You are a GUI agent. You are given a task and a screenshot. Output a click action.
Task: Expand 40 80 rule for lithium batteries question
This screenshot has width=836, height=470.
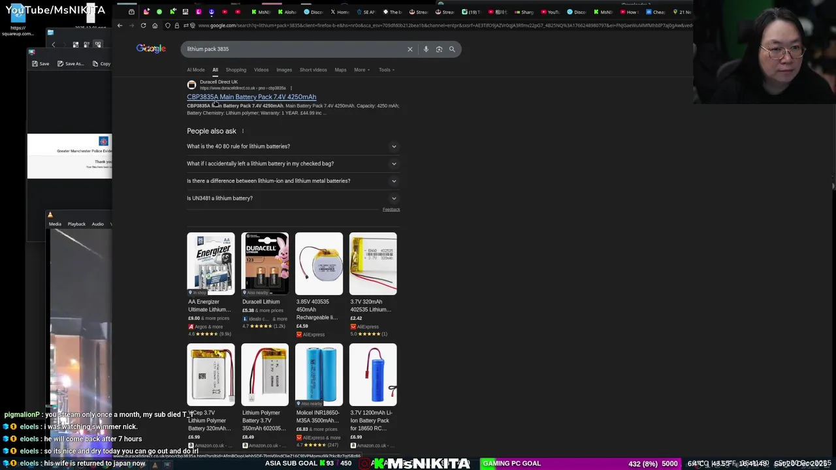coord(292,146)
